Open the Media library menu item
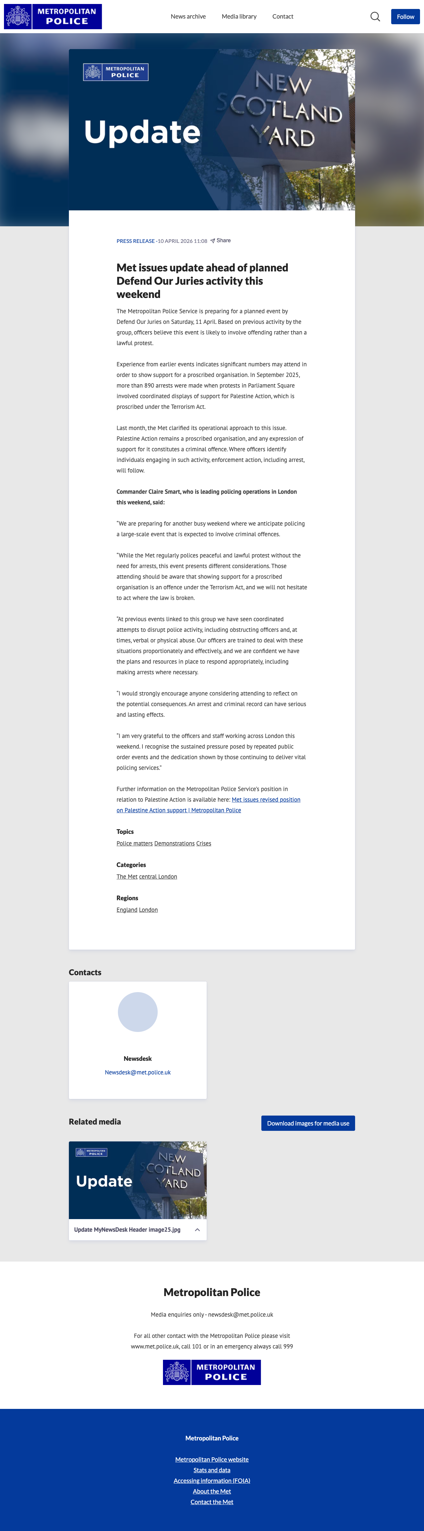Image resolution: width=424 pixels, height=1531 pixels. point(239,17)
